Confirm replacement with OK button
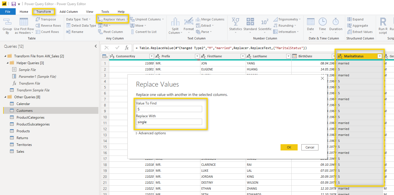The image size is (394, 195). click(289, 147)
